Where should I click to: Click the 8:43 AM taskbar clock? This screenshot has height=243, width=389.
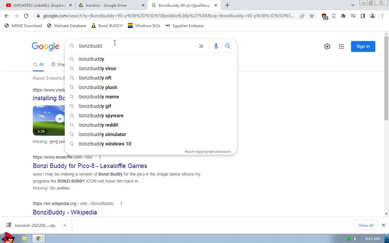coord(373,239)
